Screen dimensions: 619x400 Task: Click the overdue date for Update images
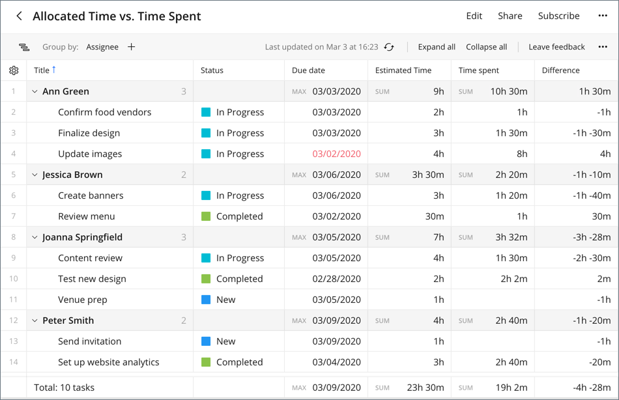pos(337,153)
